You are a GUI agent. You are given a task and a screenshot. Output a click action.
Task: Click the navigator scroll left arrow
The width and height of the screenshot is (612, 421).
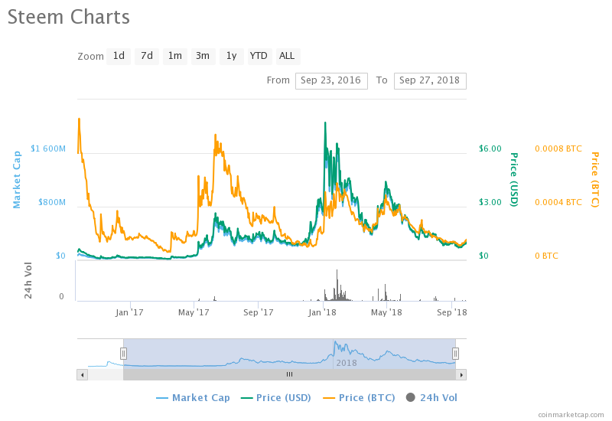coord(82,375)
